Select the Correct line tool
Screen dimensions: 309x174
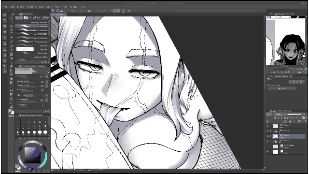pyautogui.click(x=11, y=106)
